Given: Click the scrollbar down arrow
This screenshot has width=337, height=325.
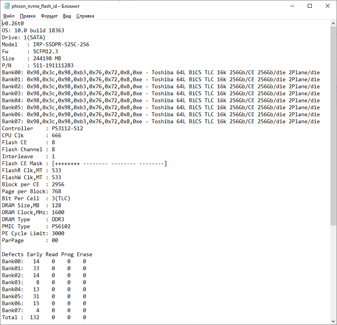Looking at the screenshot, I should pyautogui.click(x=333, y=322).
